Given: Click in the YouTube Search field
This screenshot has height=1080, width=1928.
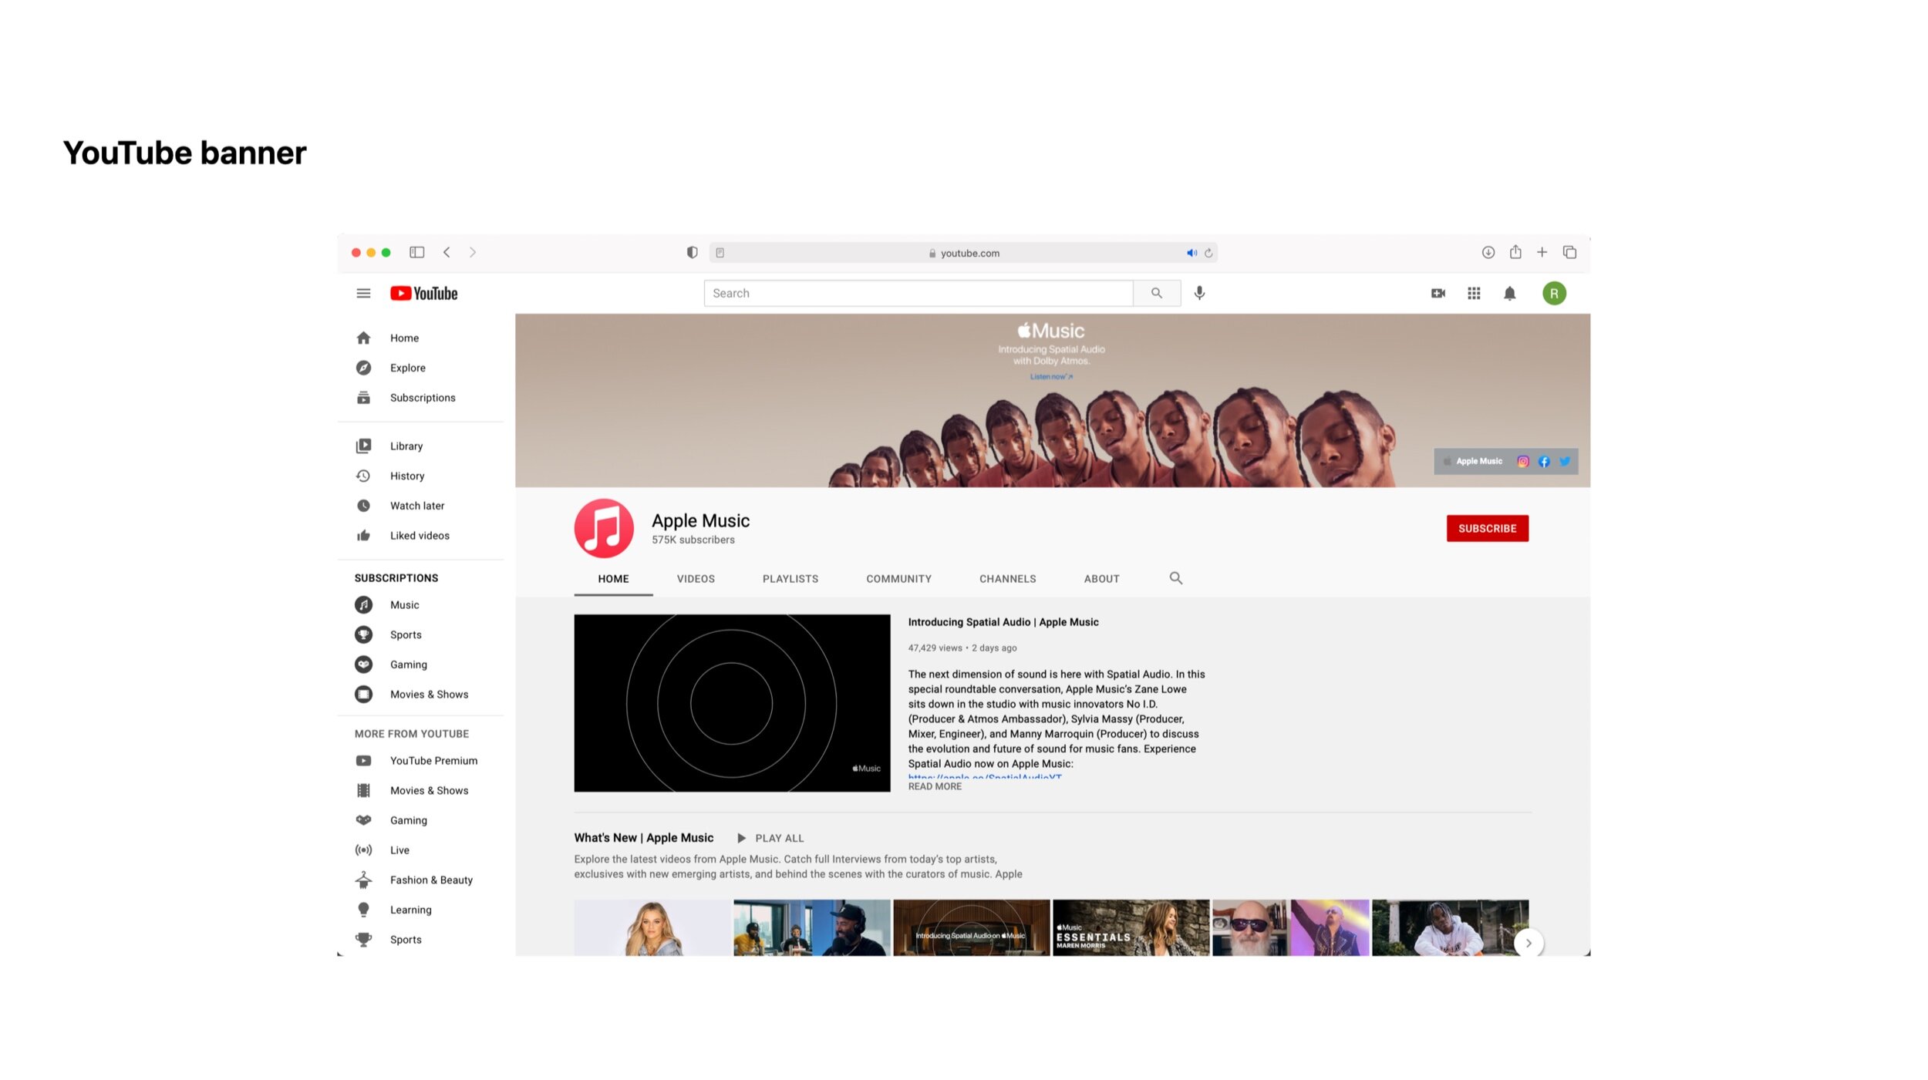Looking at the screenshot, I should point(918,293).
